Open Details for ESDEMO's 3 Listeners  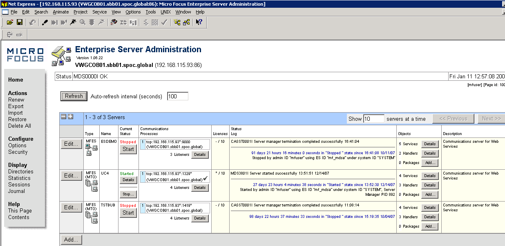coord(200,155)
